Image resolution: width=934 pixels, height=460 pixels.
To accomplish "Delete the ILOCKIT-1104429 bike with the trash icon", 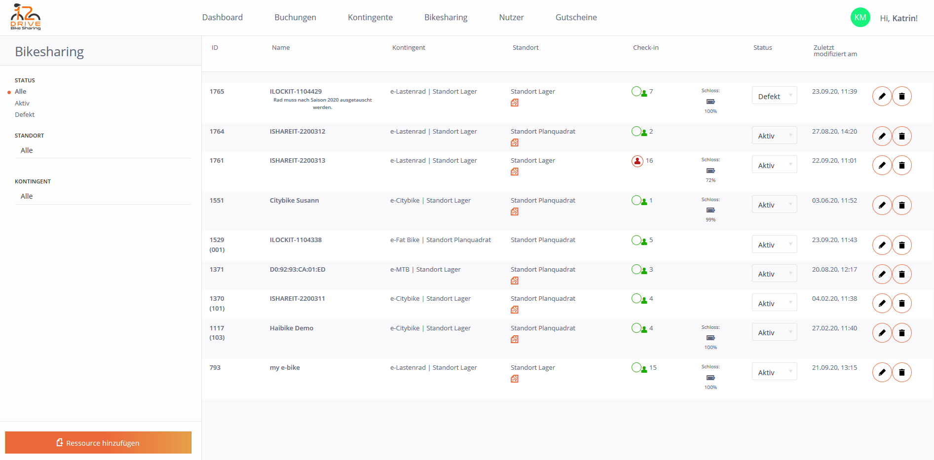I will click(901, 96).
